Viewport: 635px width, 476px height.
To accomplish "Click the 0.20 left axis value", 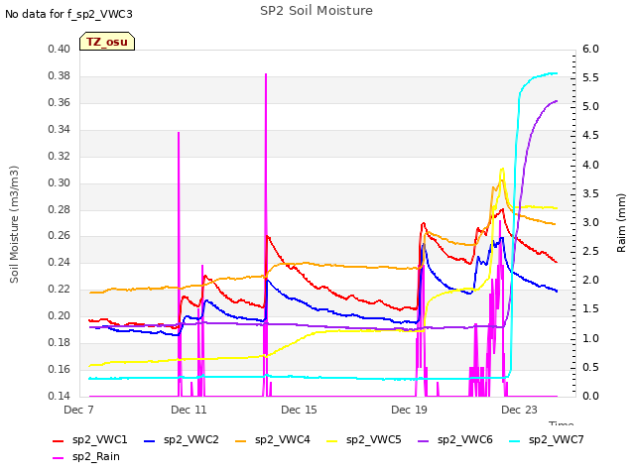I will (60, 315).
